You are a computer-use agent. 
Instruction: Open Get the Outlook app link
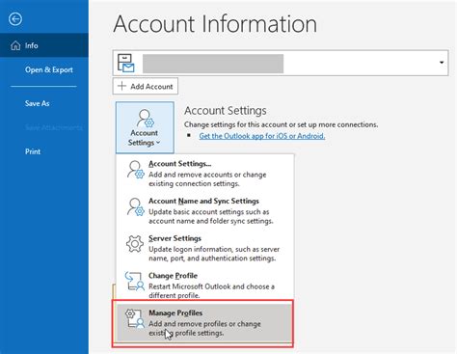(x=262, y=136)
